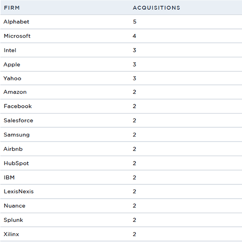
Task: Click the Salesforce row label
Action: [x=18, y=121]
